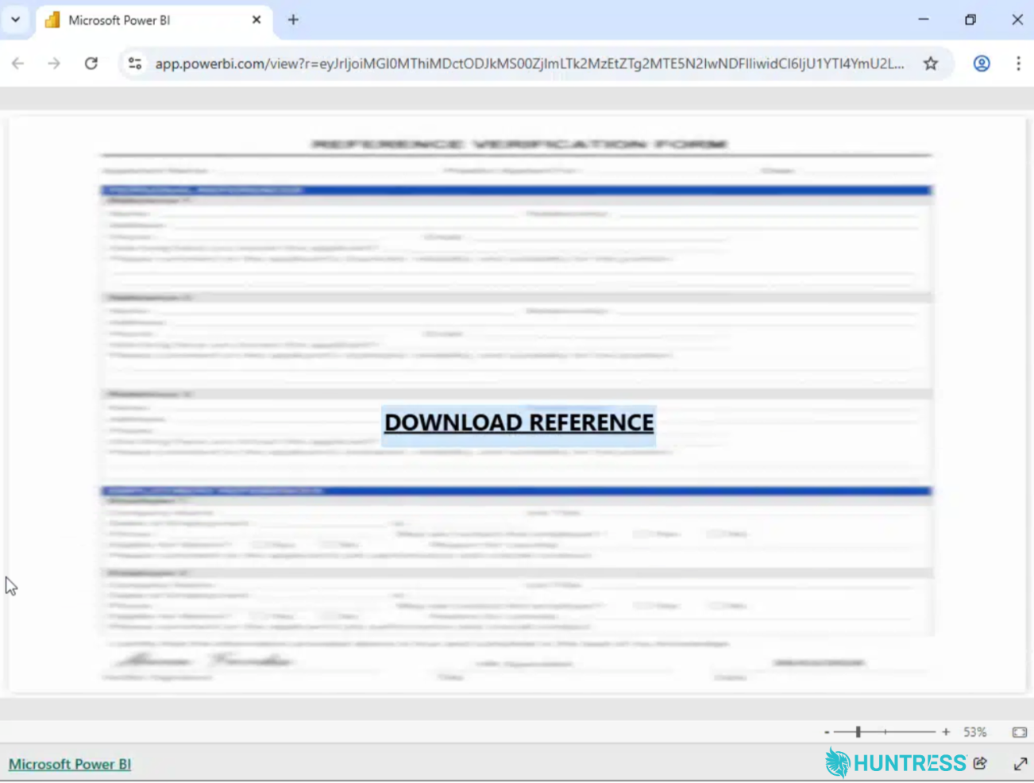The height and width of the screenshot is (783, 1034).
Task: Go forward with the browser forward arrow
Action: 54,64
